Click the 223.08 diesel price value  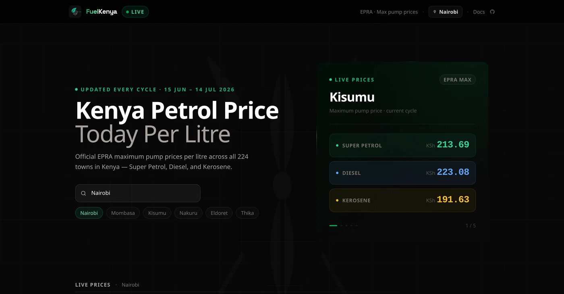(453, 172)
